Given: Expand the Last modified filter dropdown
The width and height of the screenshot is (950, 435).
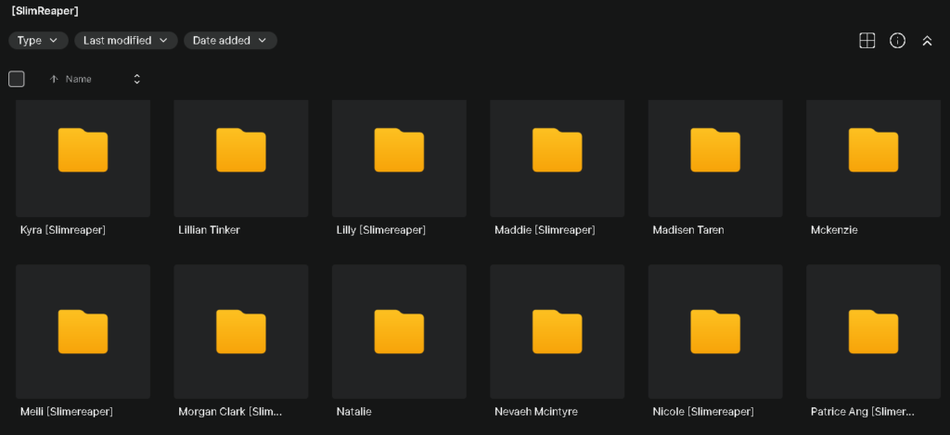Looking at the screenshot, I should point(126,41).
